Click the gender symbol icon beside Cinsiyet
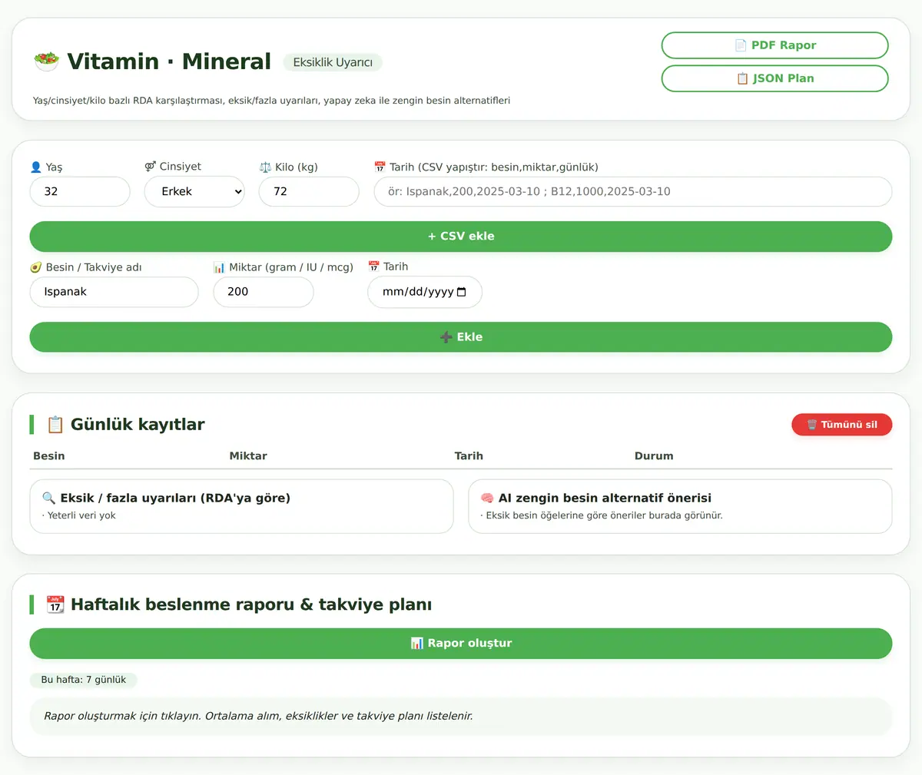The height and width of the screenshot is (775, 922). click(150, 166)
